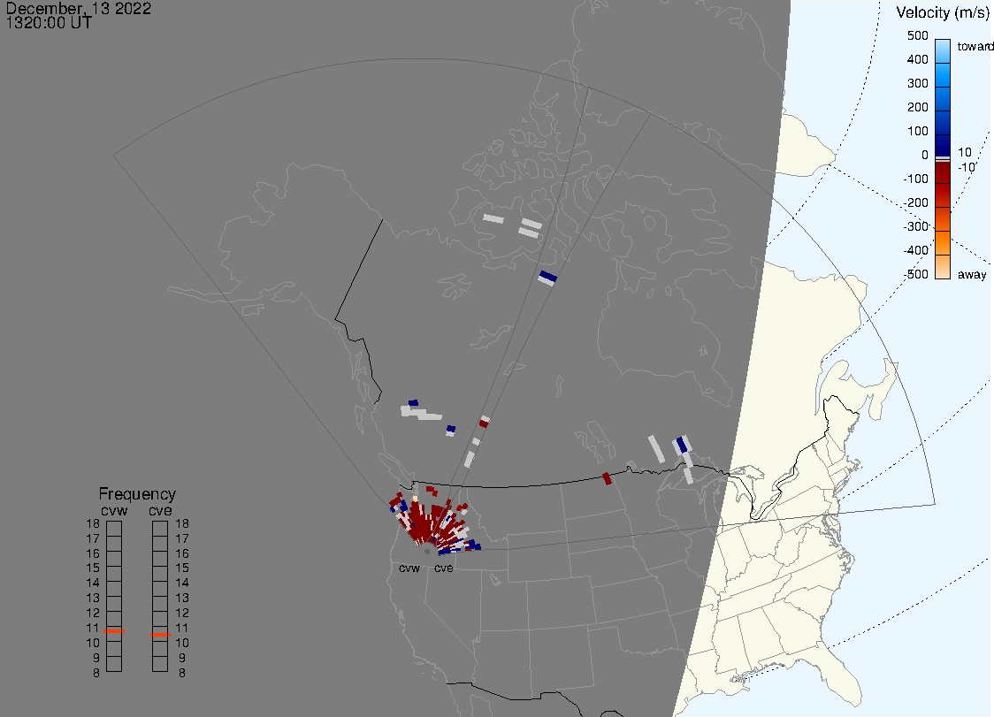The width and height of the screenshot is (994, 717).
Task: Click the dark red -100 velocity swatch
Action: 943,173
